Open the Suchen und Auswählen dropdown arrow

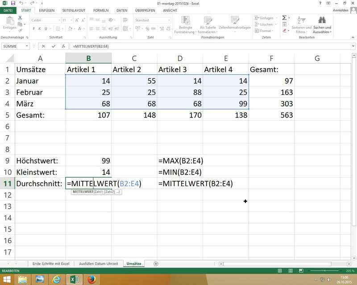tap(330, 32)
